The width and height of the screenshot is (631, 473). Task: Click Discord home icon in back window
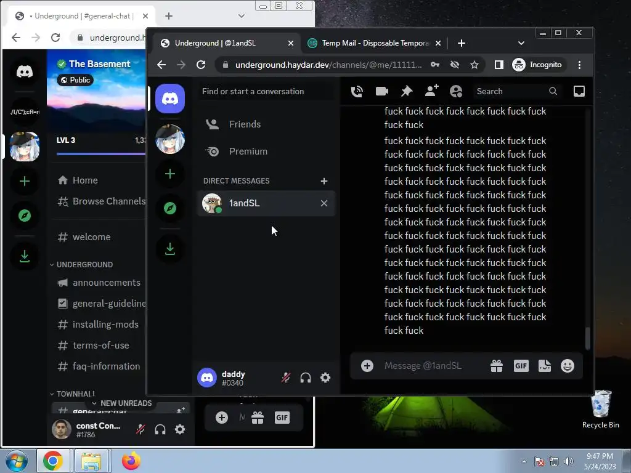[25, 71]
